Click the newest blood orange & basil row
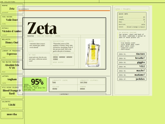This screenshot has width=165, height=124. 132,27
